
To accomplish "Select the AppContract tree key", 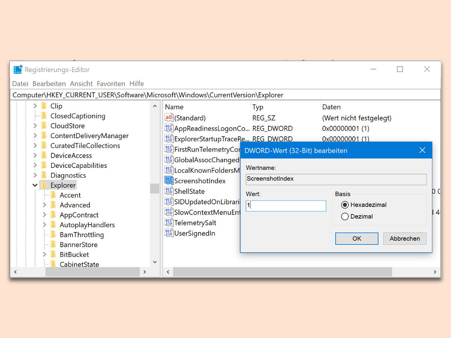I will coord(79,215).
